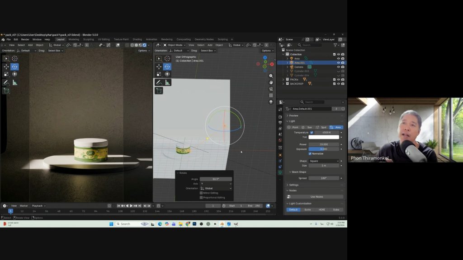Activate the Rotate tool in right viewport
The image size is (463, 260).
coord(167,66)
